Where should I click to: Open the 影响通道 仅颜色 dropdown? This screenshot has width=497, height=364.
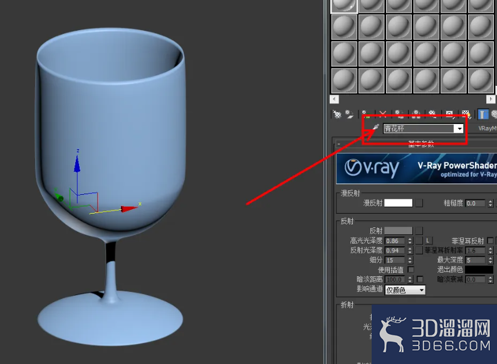coord(405,290)
